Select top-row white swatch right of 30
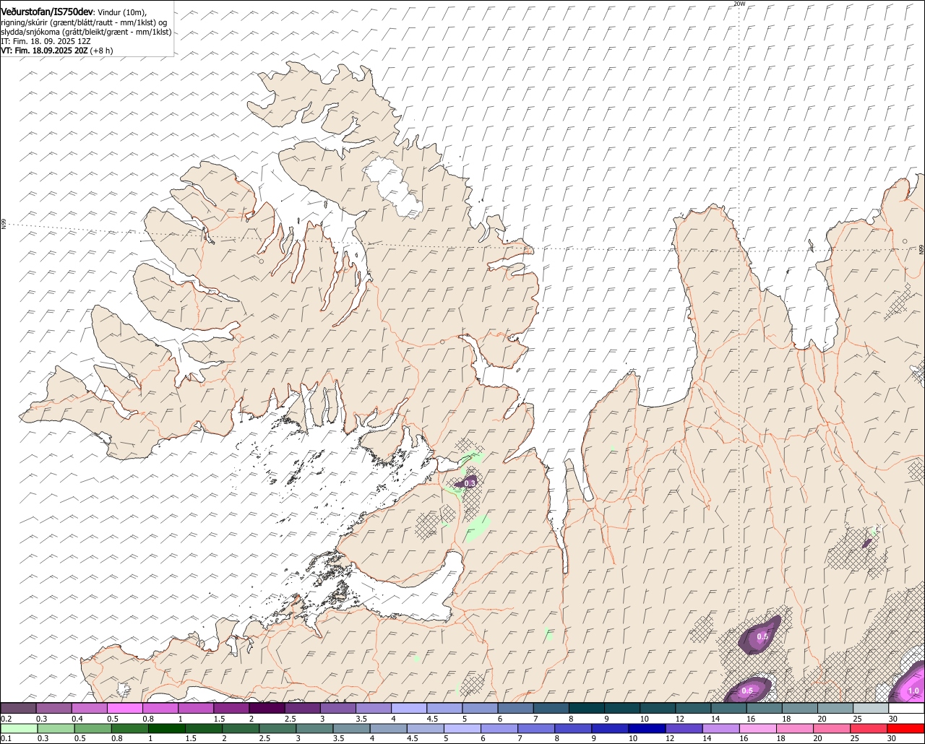Image resolution: width=925 pixels, height=744 pixels. click(907, 708)
